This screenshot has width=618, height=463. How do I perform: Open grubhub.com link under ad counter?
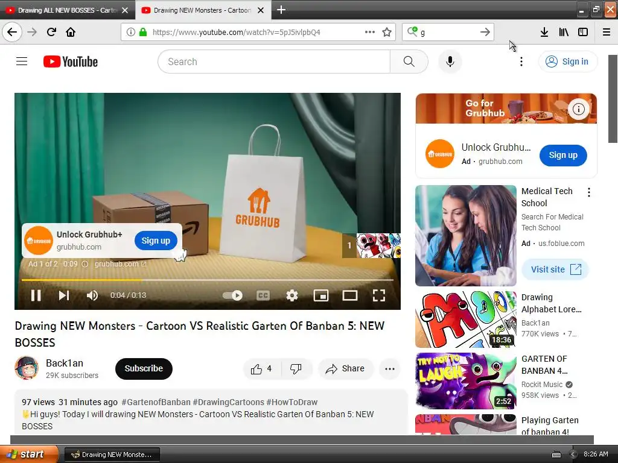pyautogui.click(x=120, y=264)
